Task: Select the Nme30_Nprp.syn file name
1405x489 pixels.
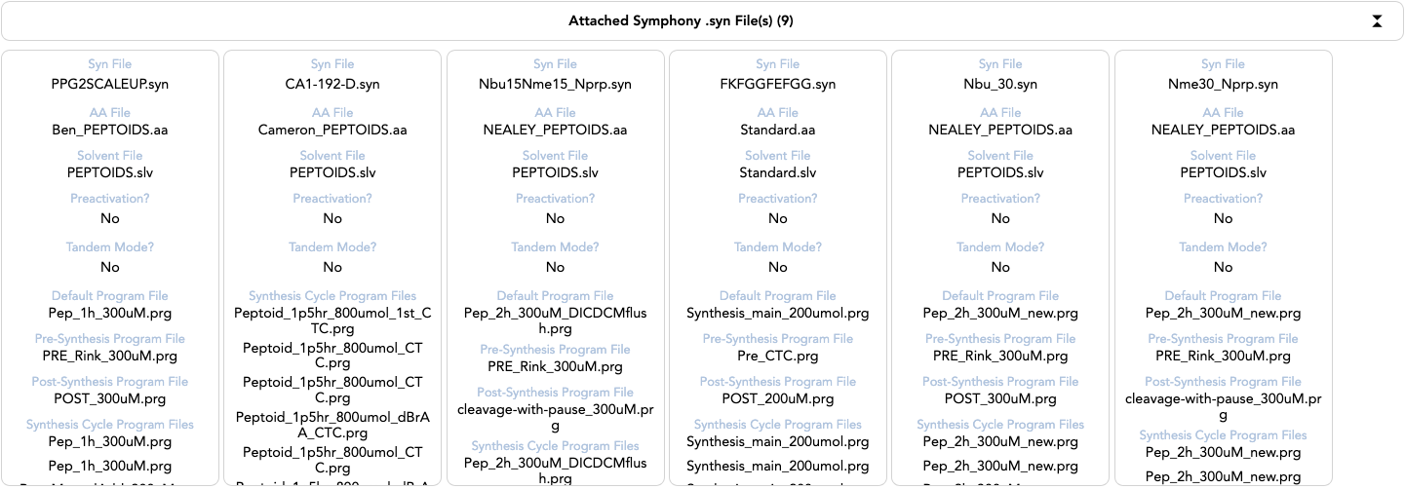Action: point(1223,84)
